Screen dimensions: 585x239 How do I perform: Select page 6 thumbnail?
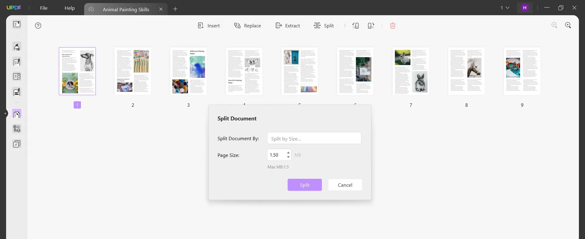click(x=355, y=71)
